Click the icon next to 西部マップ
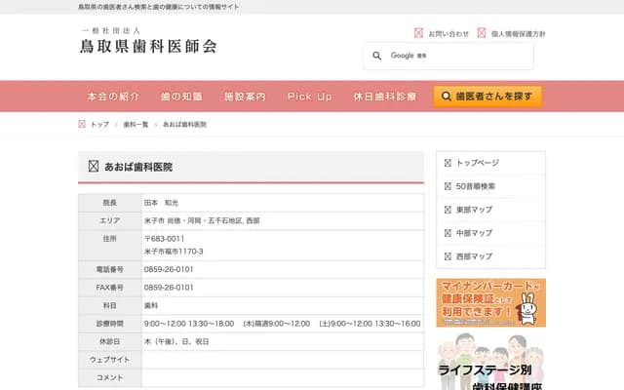 click(448, 256)
